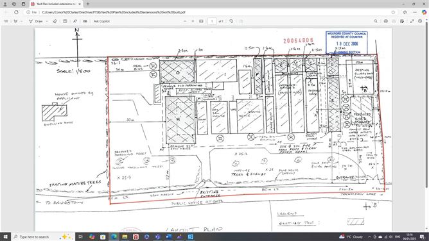429x241 pixels.
Task: Expand the Draw pen options dropdown
Action: coord(47,21)
